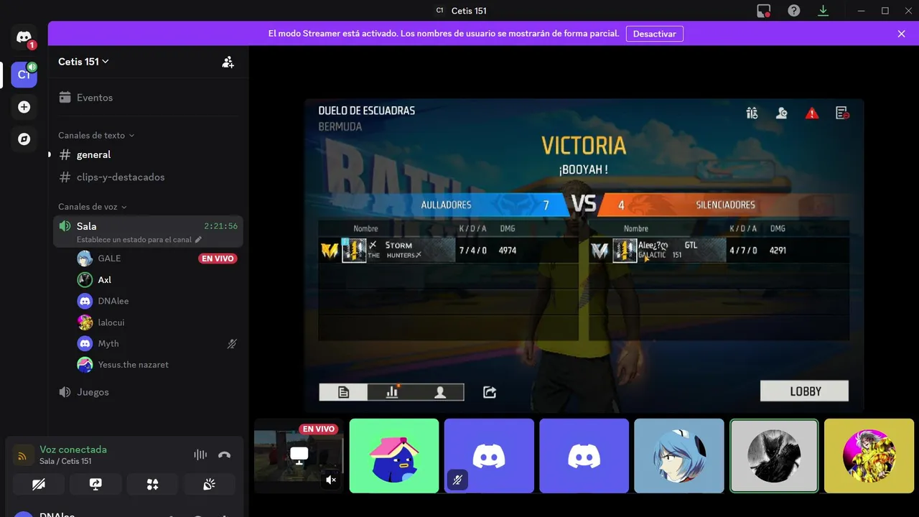Screen dimensions: 919x517
Task: Click the red warning report icon in game
Action: pyautogui.click(x=811, y=113)
